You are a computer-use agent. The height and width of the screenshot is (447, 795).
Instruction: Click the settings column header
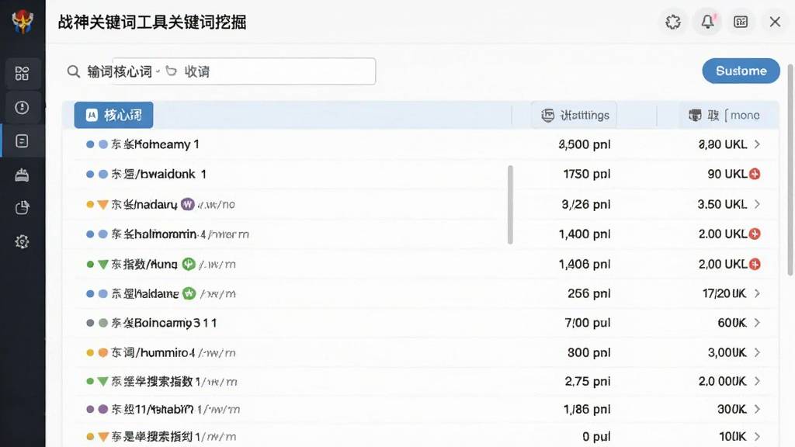574,115
